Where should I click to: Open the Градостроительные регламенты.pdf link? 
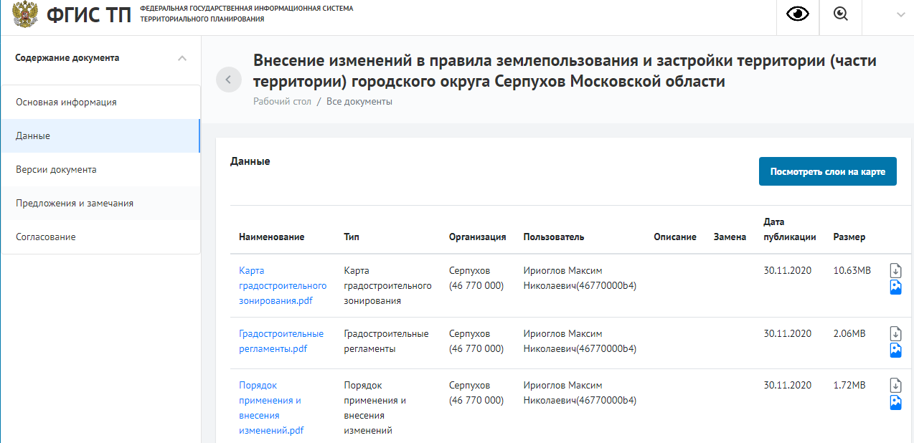pos(281,341)
